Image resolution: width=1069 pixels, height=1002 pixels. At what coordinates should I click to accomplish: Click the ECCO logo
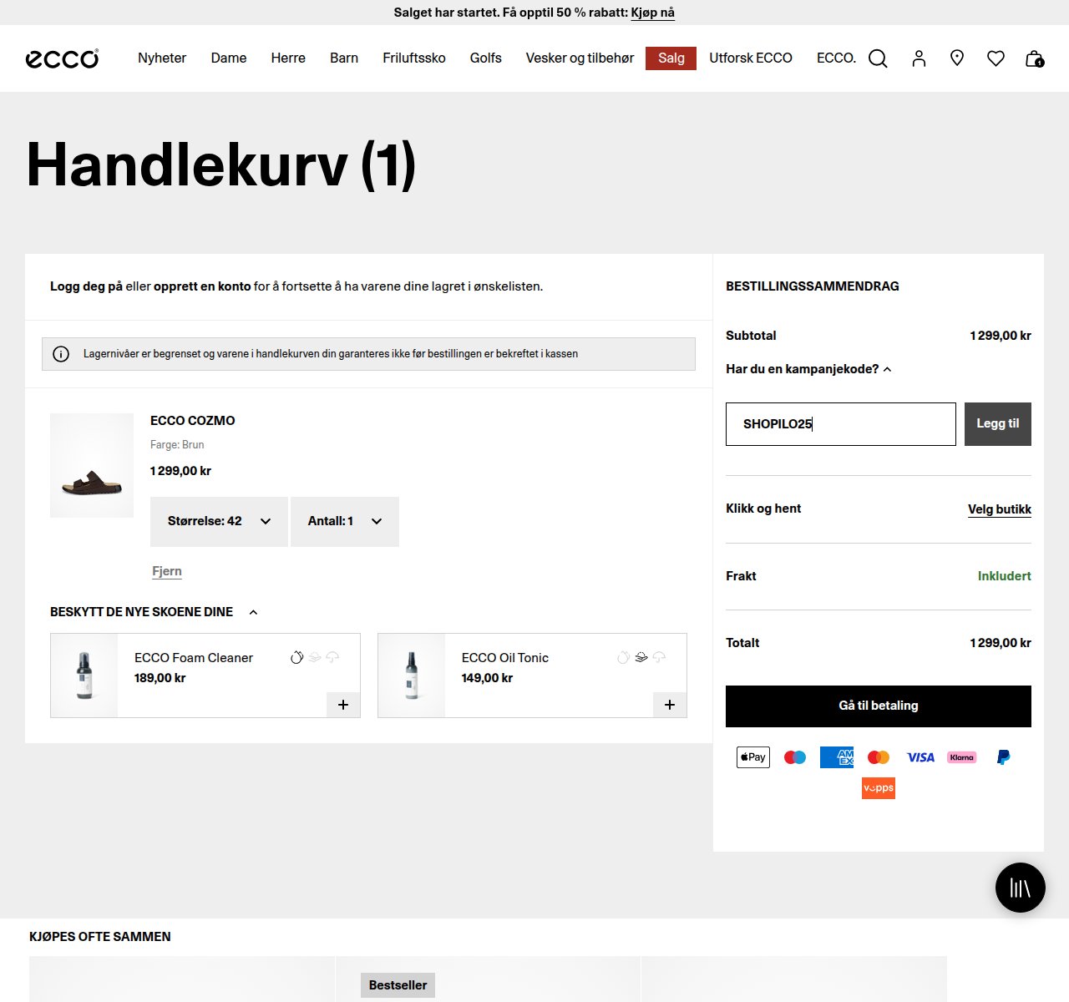tap(63, 58)
